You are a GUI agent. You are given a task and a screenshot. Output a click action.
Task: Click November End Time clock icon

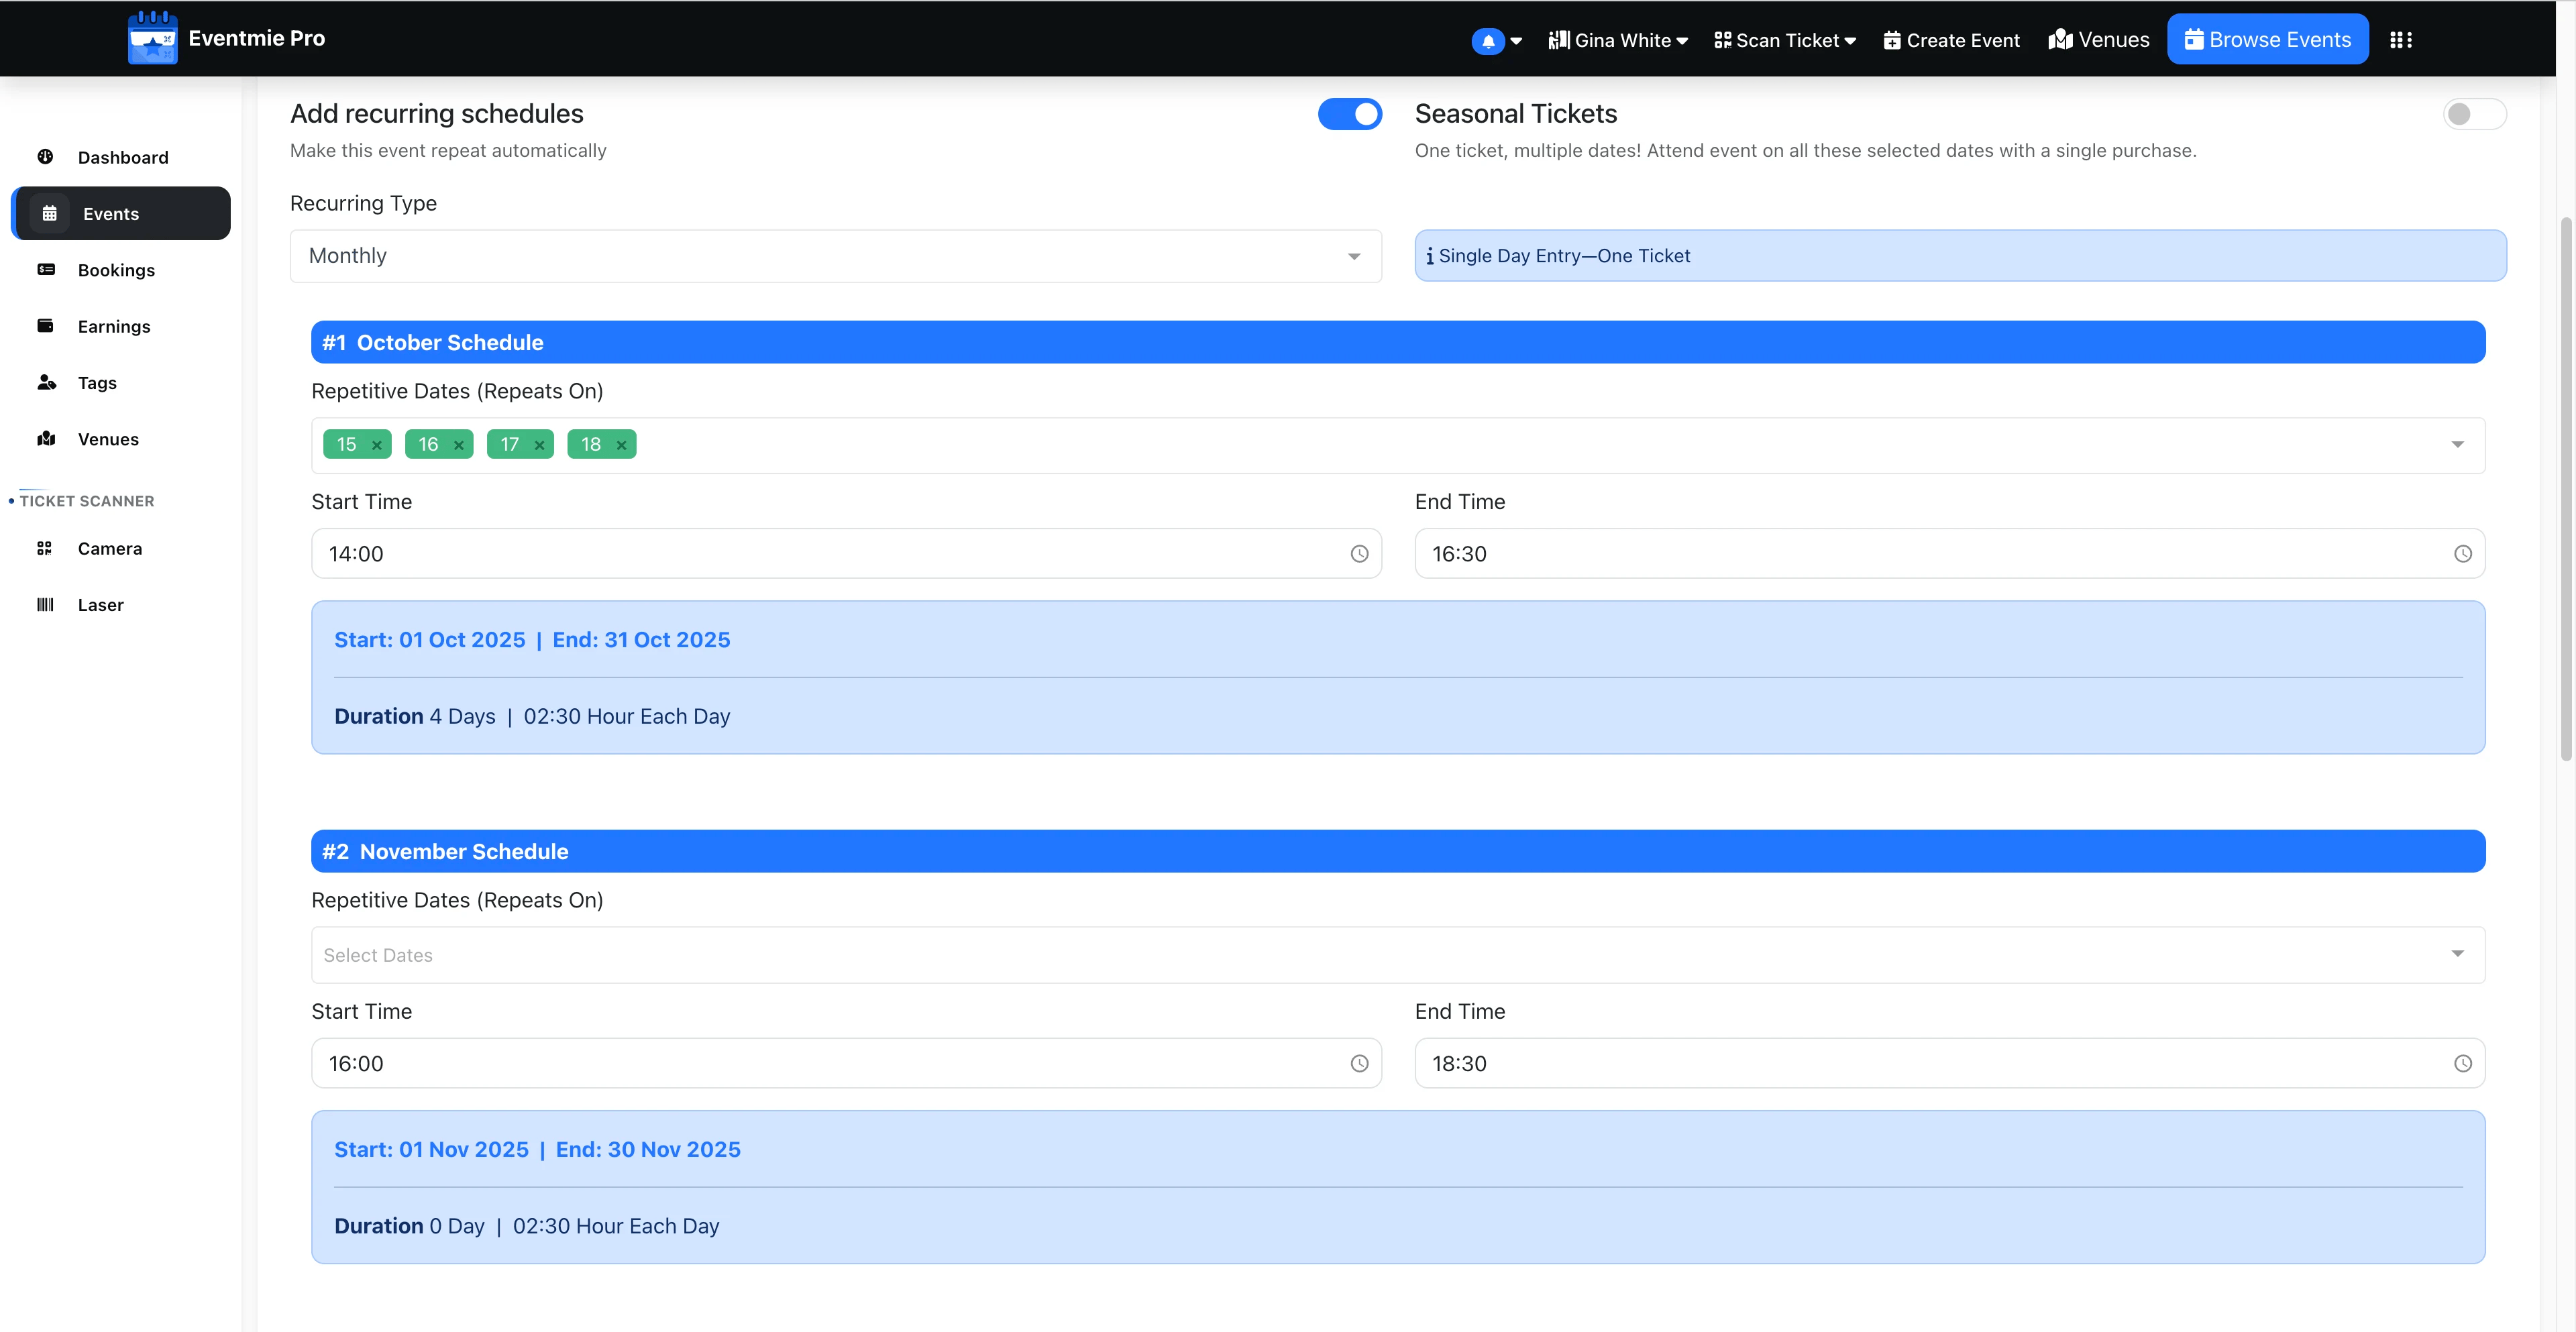coord(2462,1064)
